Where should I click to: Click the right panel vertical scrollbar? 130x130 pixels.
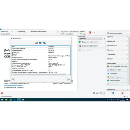(x=129, y=61)
